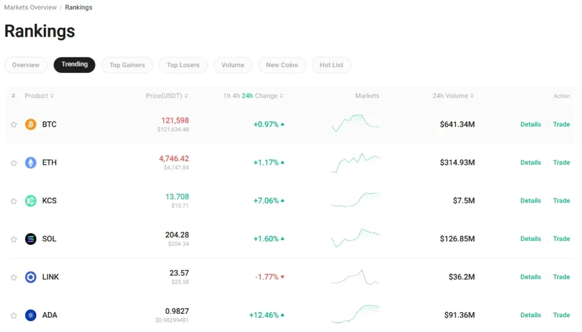Sort rows by 24h Volume

pyautogui.click(x=452, y=96)
